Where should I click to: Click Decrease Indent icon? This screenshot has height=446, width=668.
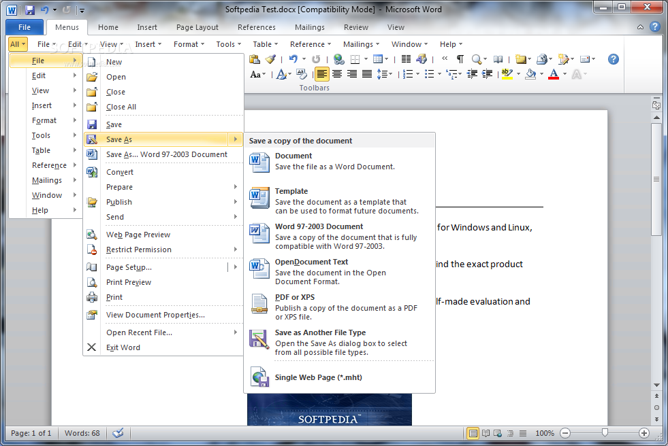[x=472, y=74]
